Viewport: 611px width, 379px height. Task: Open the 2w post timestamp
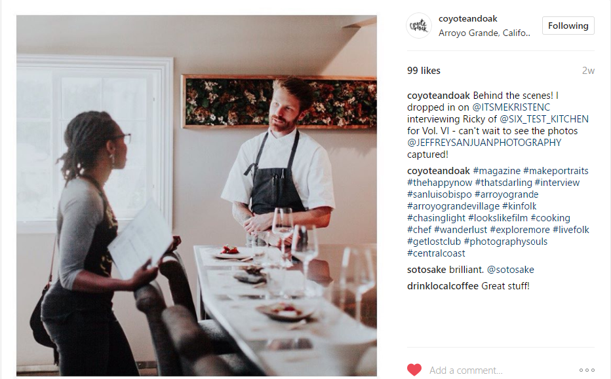pyautogui.click(x=588, y=71)
